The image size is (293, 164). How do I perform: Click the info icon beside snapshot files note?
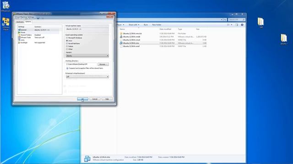[x=67, y=68]
